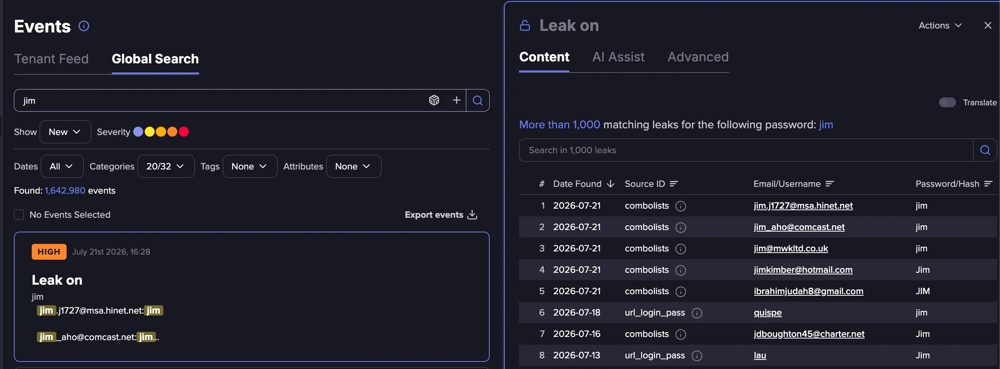The width and height of the screenshot is (1000, 369).
Task: Open the Show New dropdown
Action: point(65,132)
